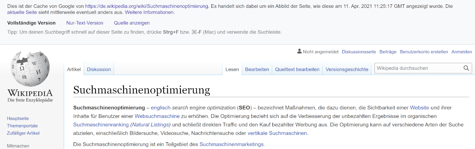
Task: Select the Lesen tab
Action: 232,69
